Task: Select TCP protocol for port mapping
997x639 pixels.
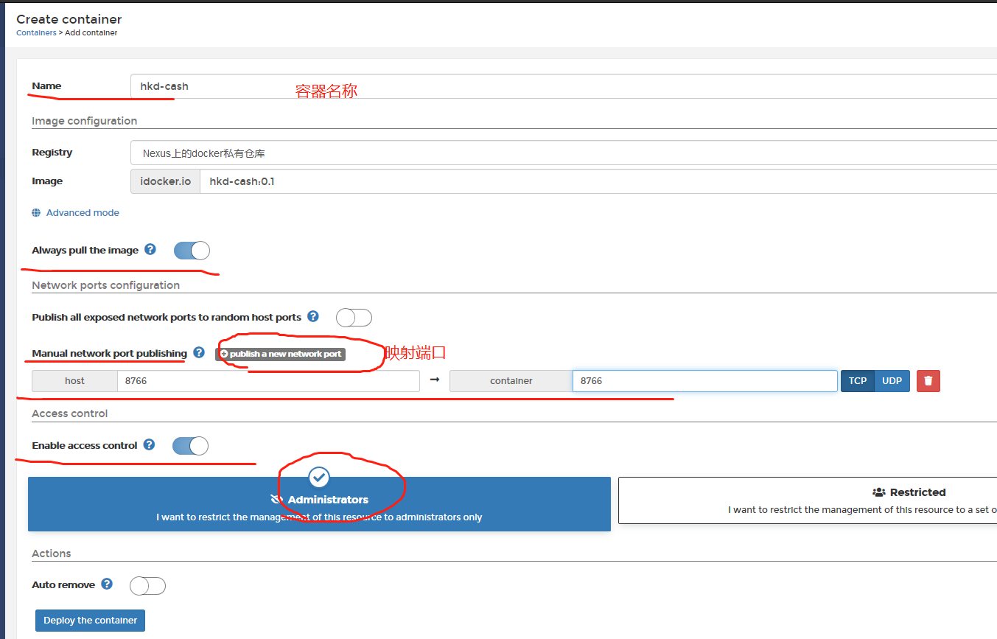Action: (x=858, y=380)
